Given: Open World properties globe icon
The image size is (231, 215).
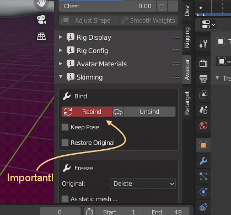Looking at the screenshot, I should (x=203, y=125).
